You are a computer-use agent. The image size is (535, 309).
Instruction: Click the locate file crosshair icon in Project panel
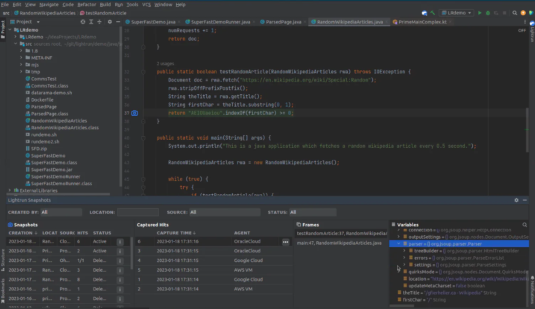pyautogui.click(x=83, y=22)
